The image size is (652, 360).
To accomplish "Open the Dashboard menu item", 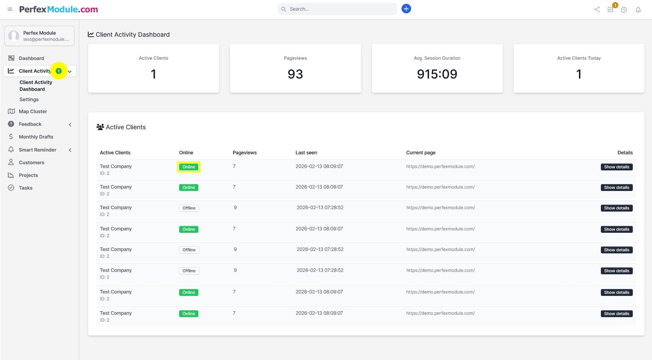I will pyautogui.click(x=31, y=58).
